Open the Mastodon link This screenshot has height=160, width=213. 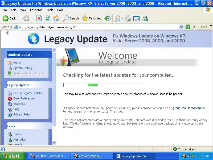tap(19, 139)
